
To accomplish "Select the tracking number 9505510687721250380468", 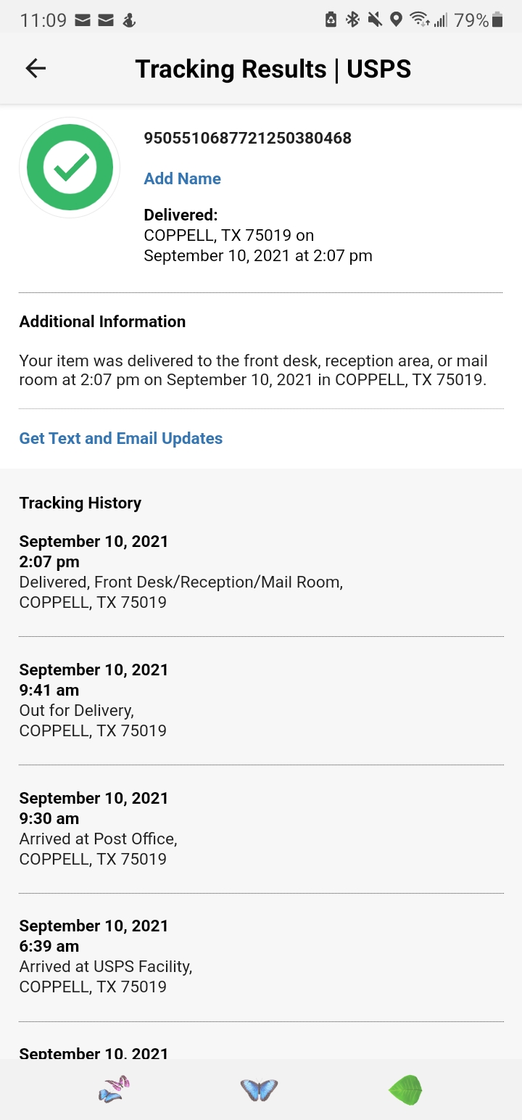I will pos(247,138).
